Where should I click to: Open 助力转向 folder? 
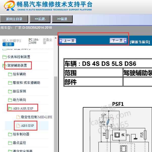(x=19, y=100)
